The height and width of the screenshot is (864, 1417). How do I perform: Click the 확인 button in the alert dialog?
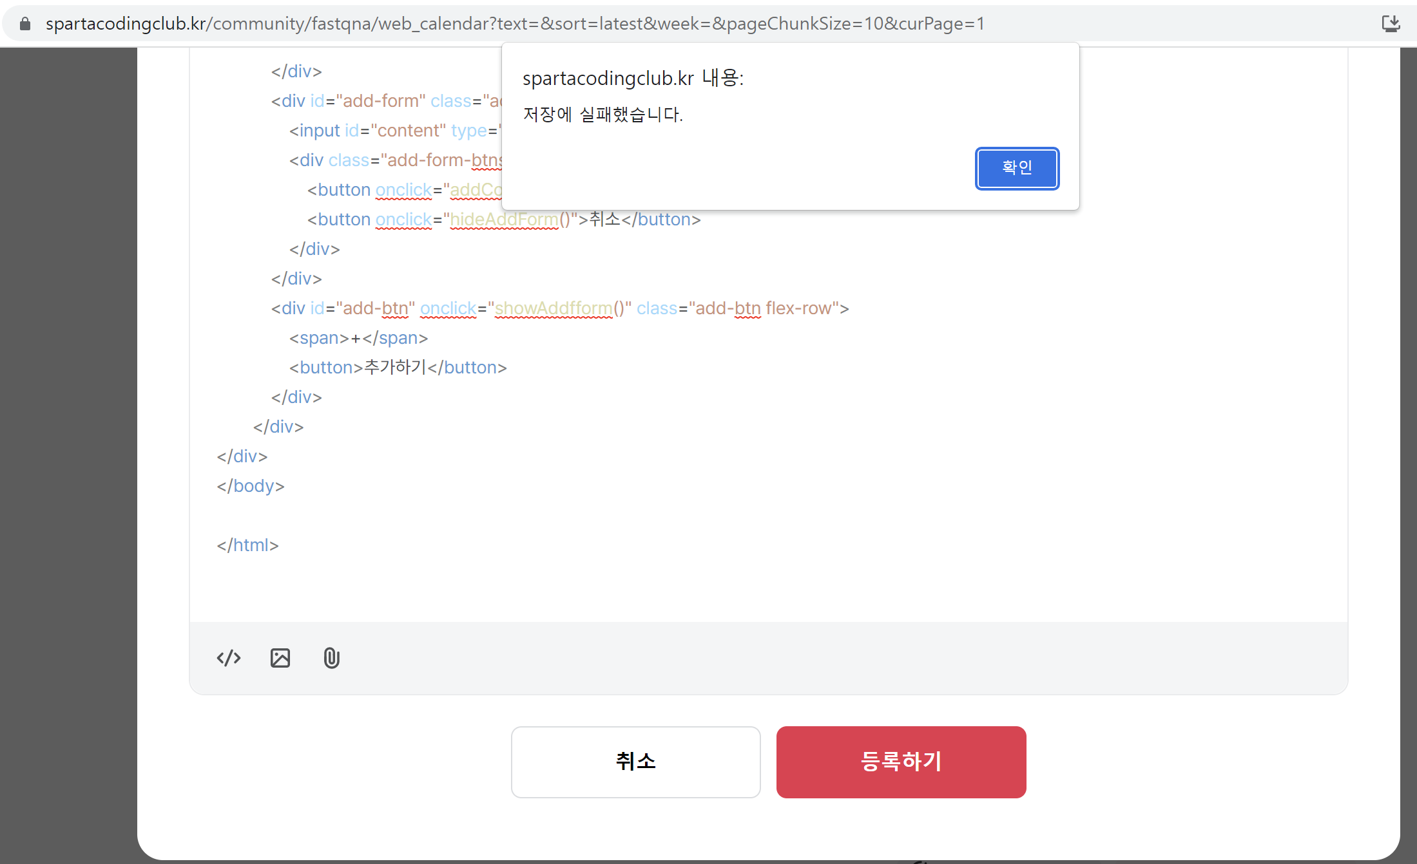1017,169
